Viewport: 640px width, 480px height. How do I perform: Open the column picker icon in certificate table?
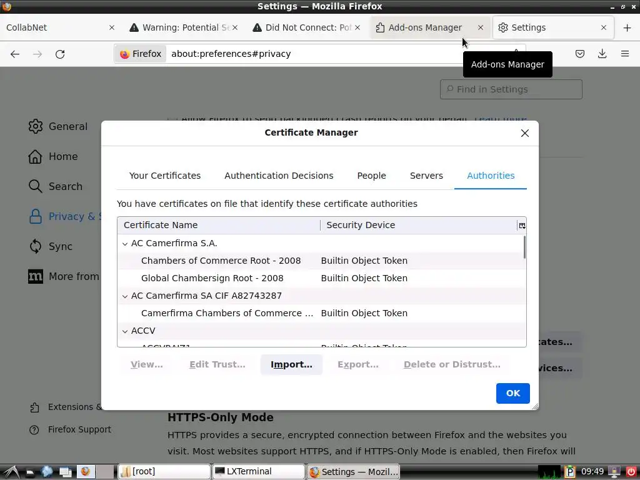(522, 225)
